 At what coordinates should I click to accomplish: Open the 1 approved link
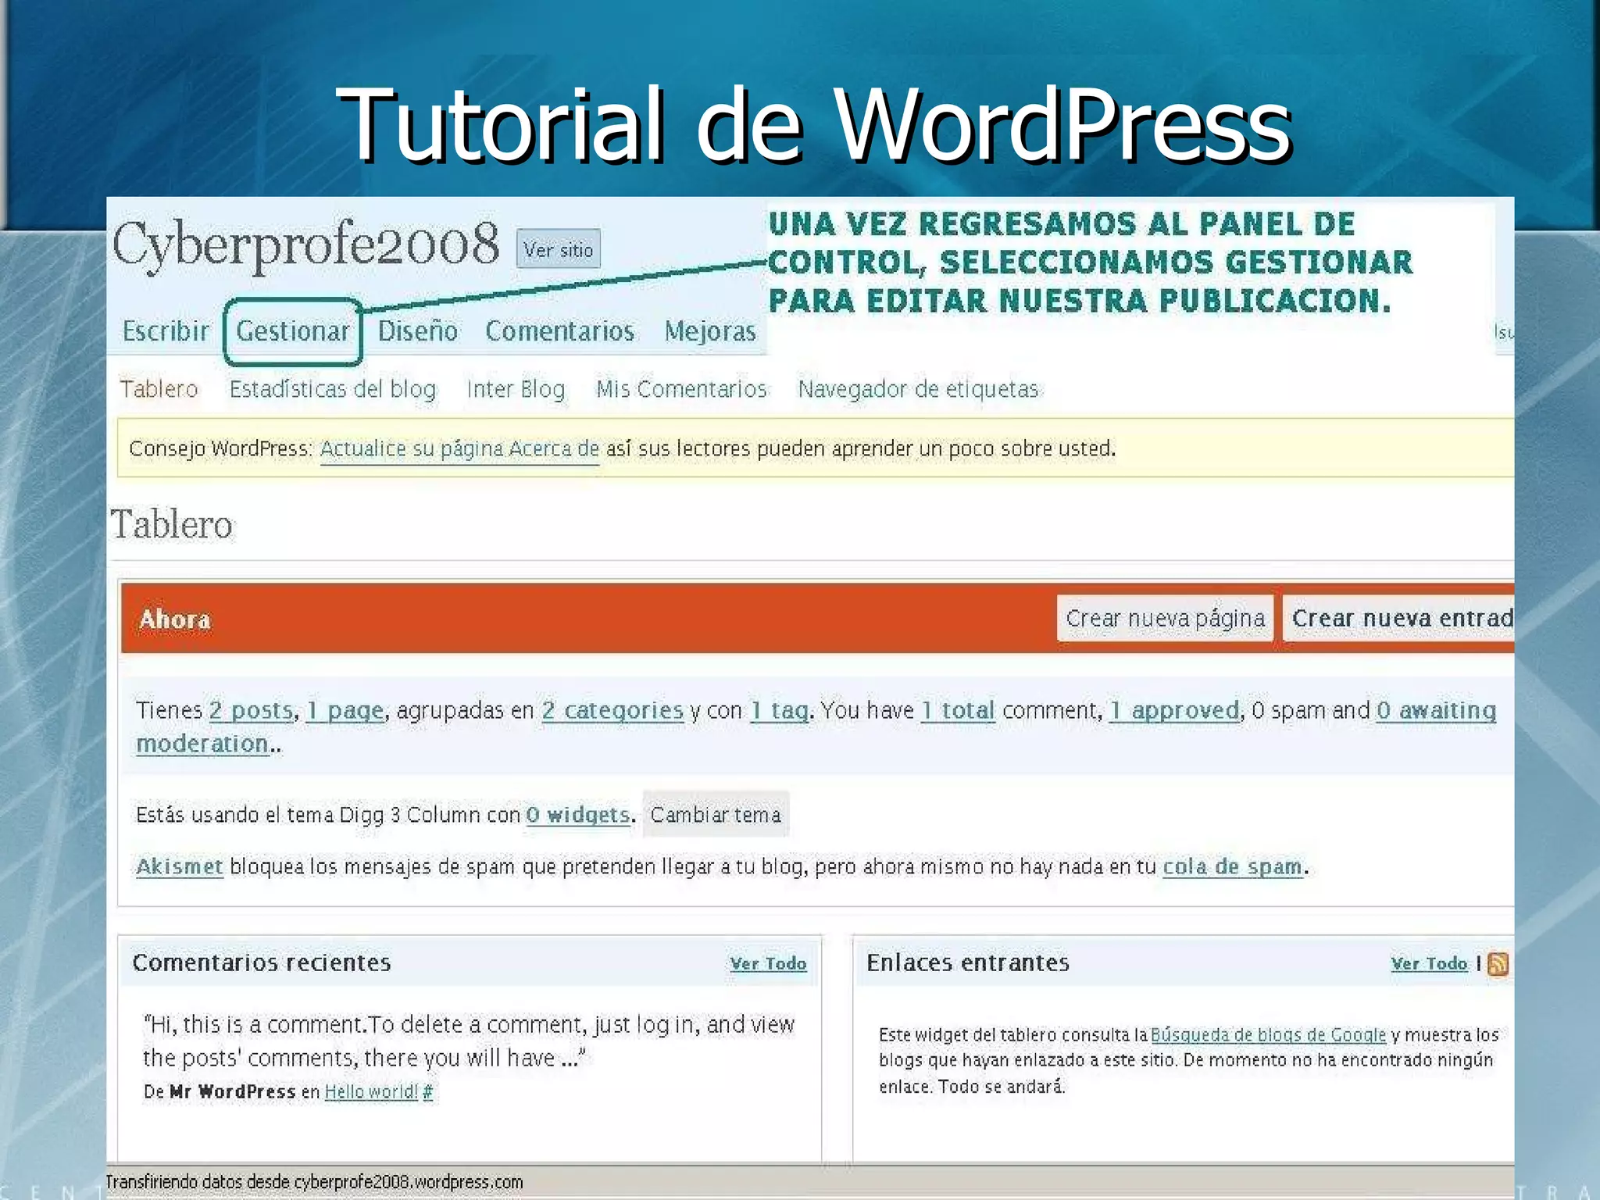pyautogui.click(x=1174, y=710)
